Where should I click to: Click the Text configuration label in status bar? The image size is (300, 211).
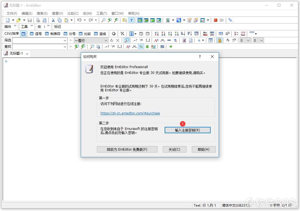tap(197, 205)
